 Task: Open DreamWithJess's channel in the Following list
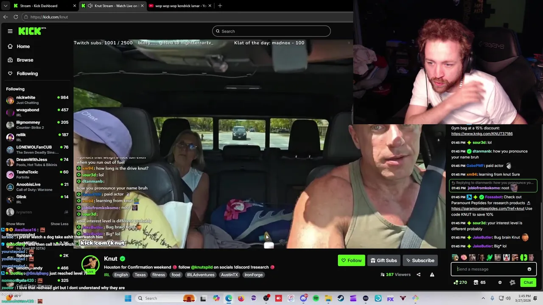(x=37, y=162)
